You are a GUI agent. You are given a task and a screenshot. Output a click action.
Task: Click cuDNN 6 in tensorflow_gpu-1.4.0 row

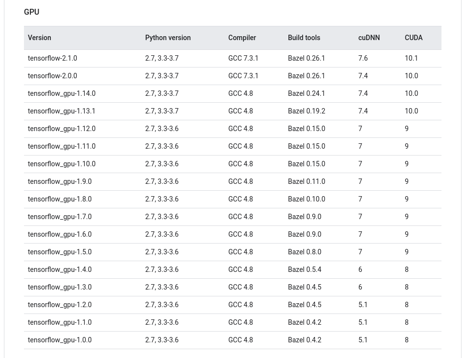pyautogui.click(x=360, y=269)
